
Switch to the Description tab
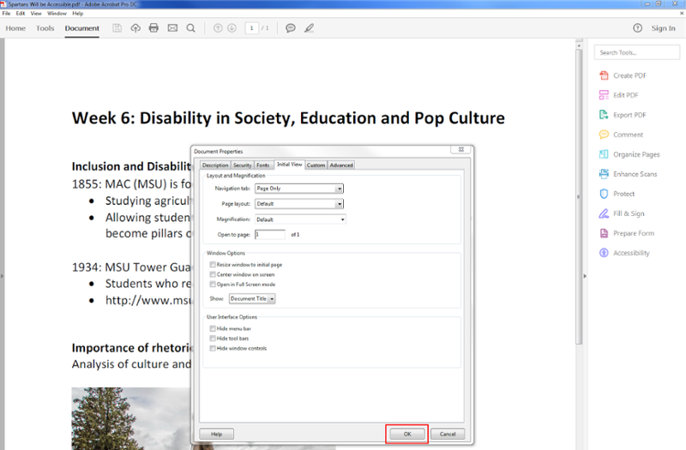coord(215,165)
